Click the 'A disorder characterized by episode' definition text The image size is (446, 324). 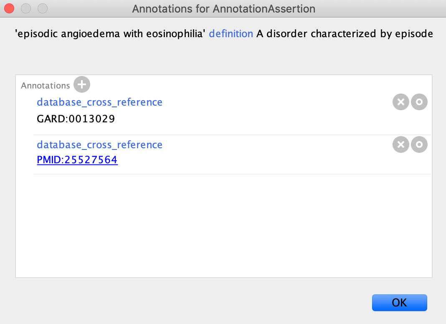pyautogui.click(x=345, y=33)
